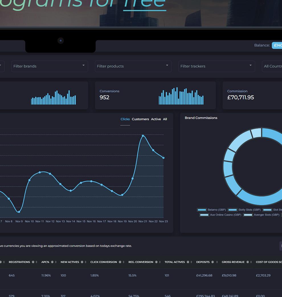Expand the Filter trackers dropdown

tap(217, 66)
